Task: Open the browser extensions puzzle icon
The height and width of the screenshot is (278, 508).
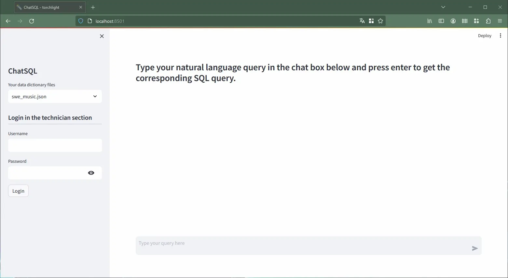Action: 488,21
